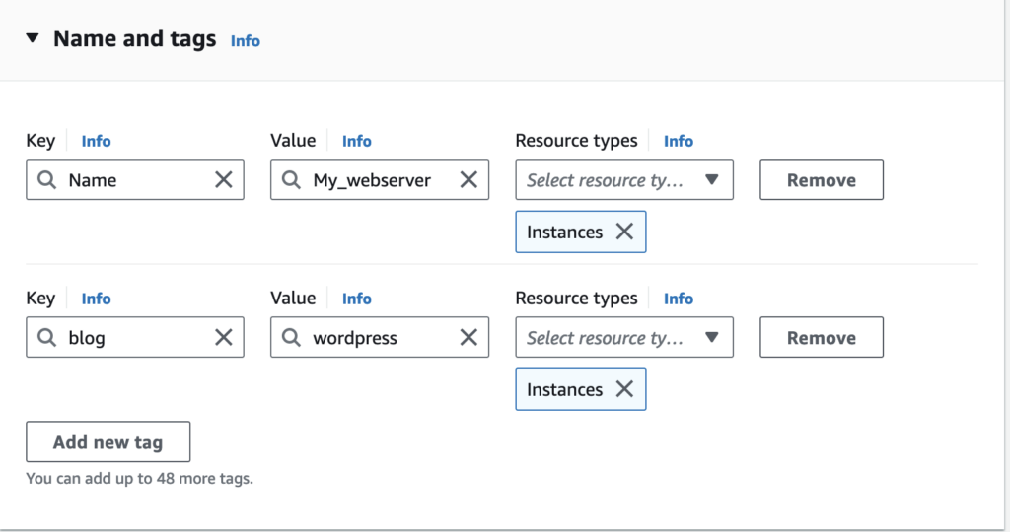This screenshot has width=1010, height=532.
Task: Remove Instances chip from the blog tag
Action: (624, 389)
